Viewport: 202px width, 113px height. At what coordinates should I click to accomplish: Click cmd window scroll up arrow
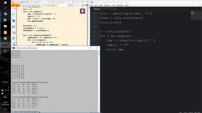(99, 51)
